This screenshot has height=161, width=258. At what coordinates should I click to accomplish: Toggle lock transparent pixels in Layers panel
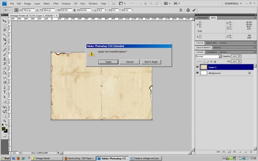pyautogui.click(x=204, y=61)
